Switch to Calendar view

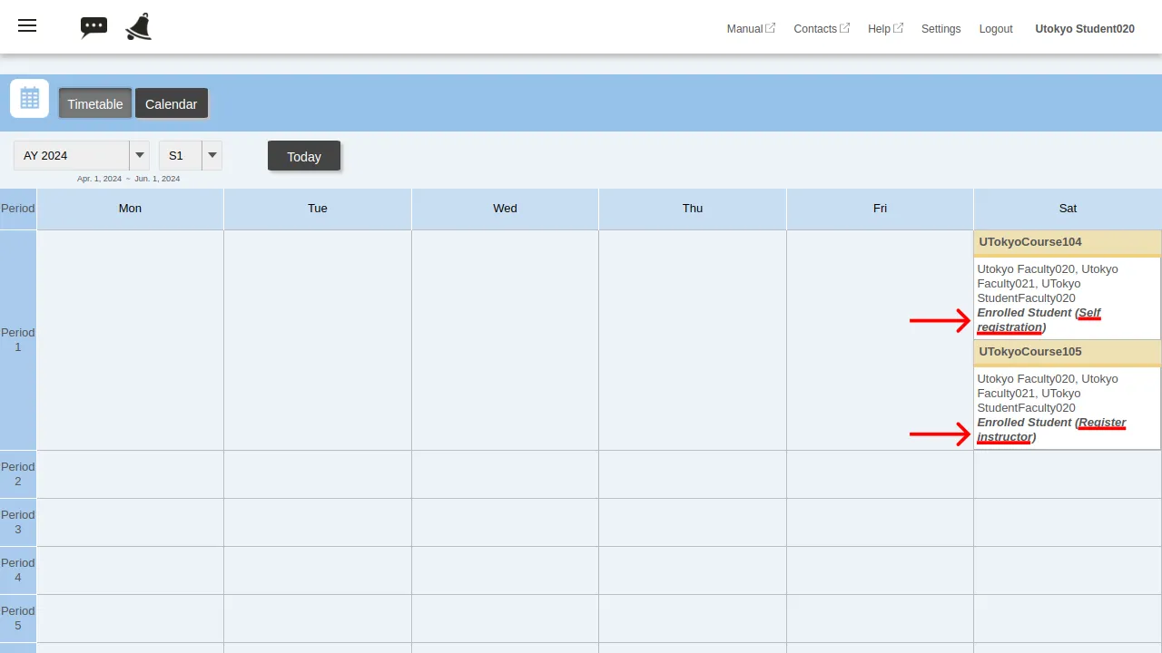pyautogui.click(x=171, y=103)
